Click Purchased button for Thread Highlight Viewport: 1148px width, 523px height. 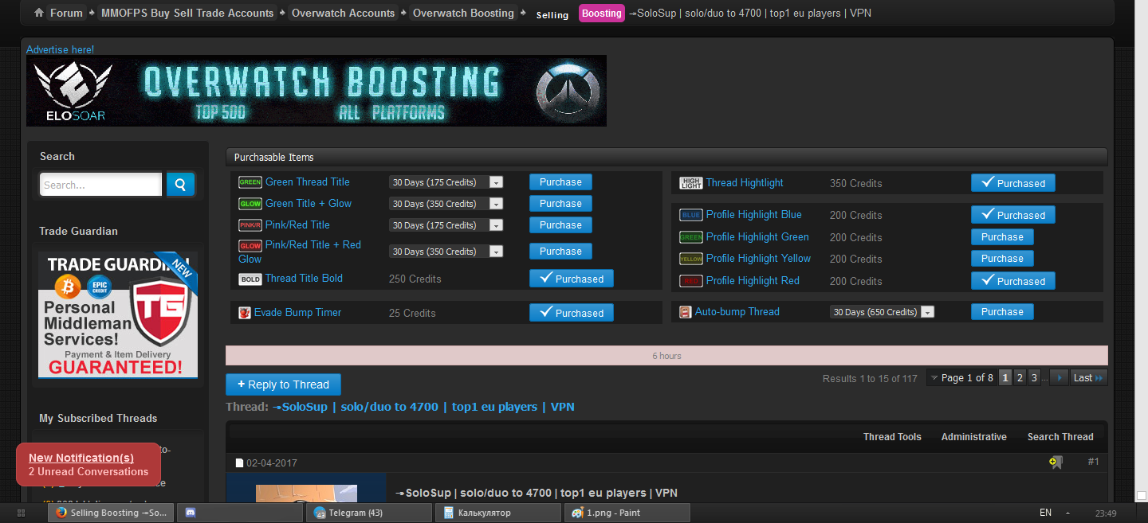(1012, 183)
